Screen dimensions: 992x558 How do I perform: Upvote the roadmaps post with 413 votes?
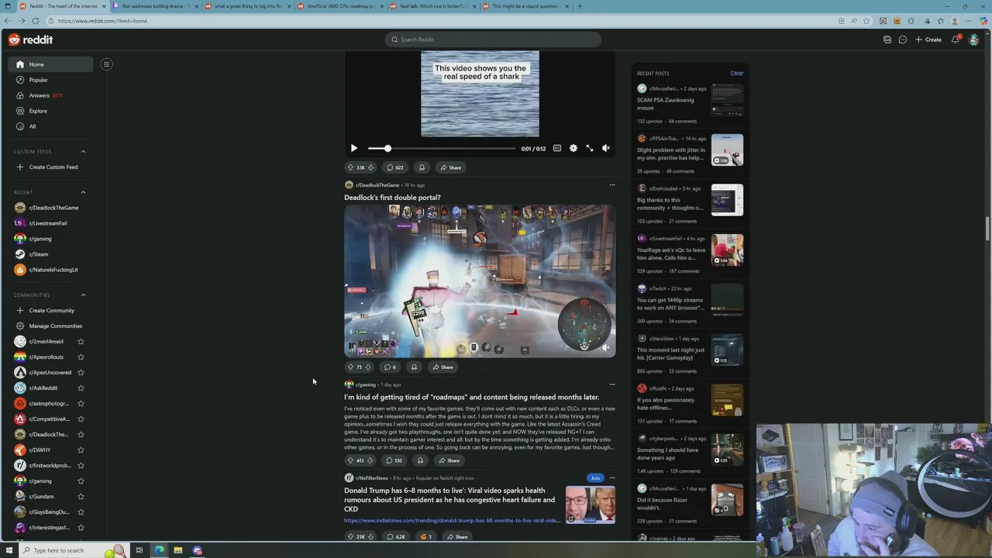(350, 460)
